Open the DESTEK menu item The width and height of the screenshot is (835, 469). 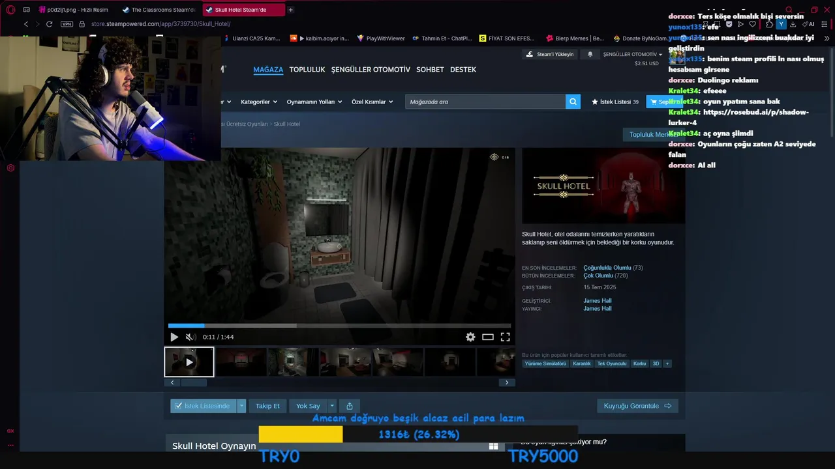click(x=463, y=69)
